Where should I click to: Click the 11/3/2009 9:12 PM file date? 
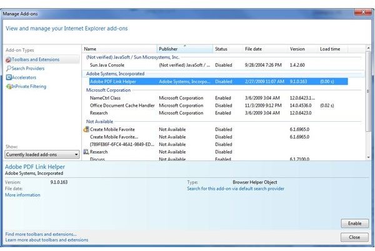click(x=263, y=106)
